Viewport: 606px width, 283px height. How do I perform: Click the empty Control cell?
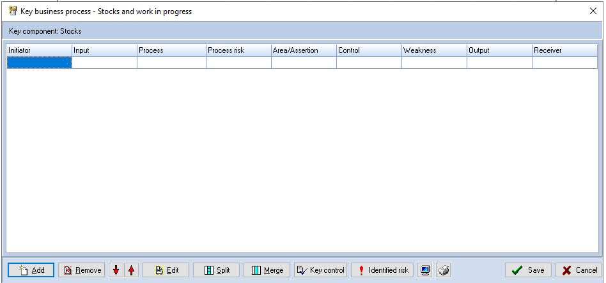pyautogui.click(x=369, y=62)
